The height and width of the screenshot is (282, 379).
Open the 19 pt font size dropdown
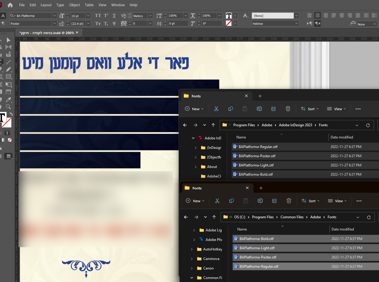click(88, 16)
